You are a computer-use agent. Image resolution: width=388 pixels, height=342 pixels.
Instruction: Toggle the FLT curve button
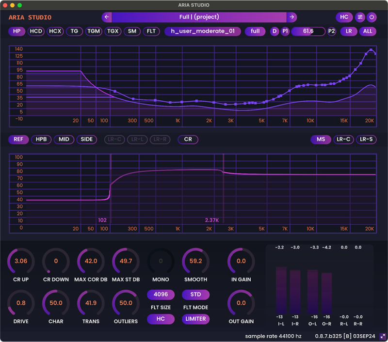point(151,31)
